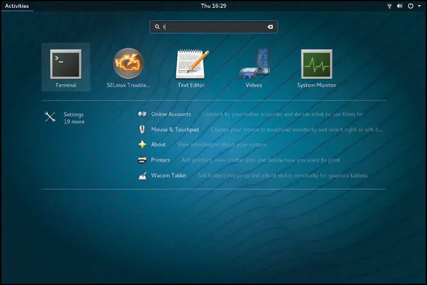Click the Settings wrench and screwdriver icon
Image resolution: width=427 pixels, height=285 pixels.
pos(51,117)
